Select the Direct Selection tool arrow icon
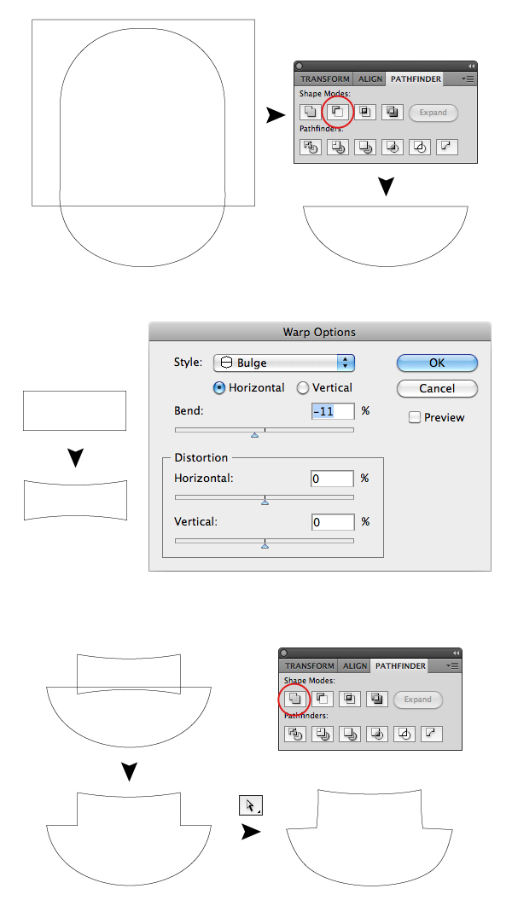 click(251, 805)
